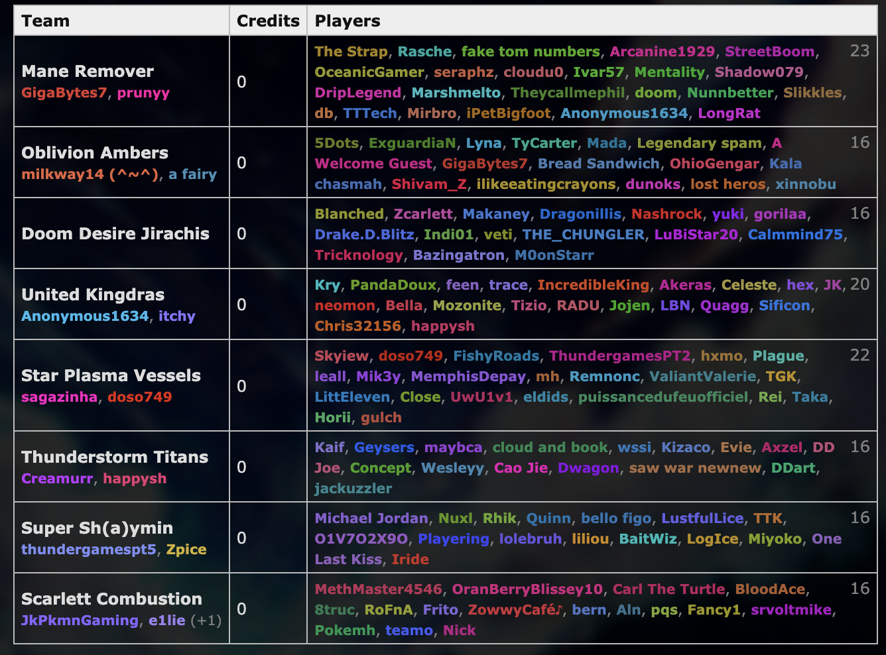Open sagazinha manager link
886x655 pixels.
(x=59, y=397)
